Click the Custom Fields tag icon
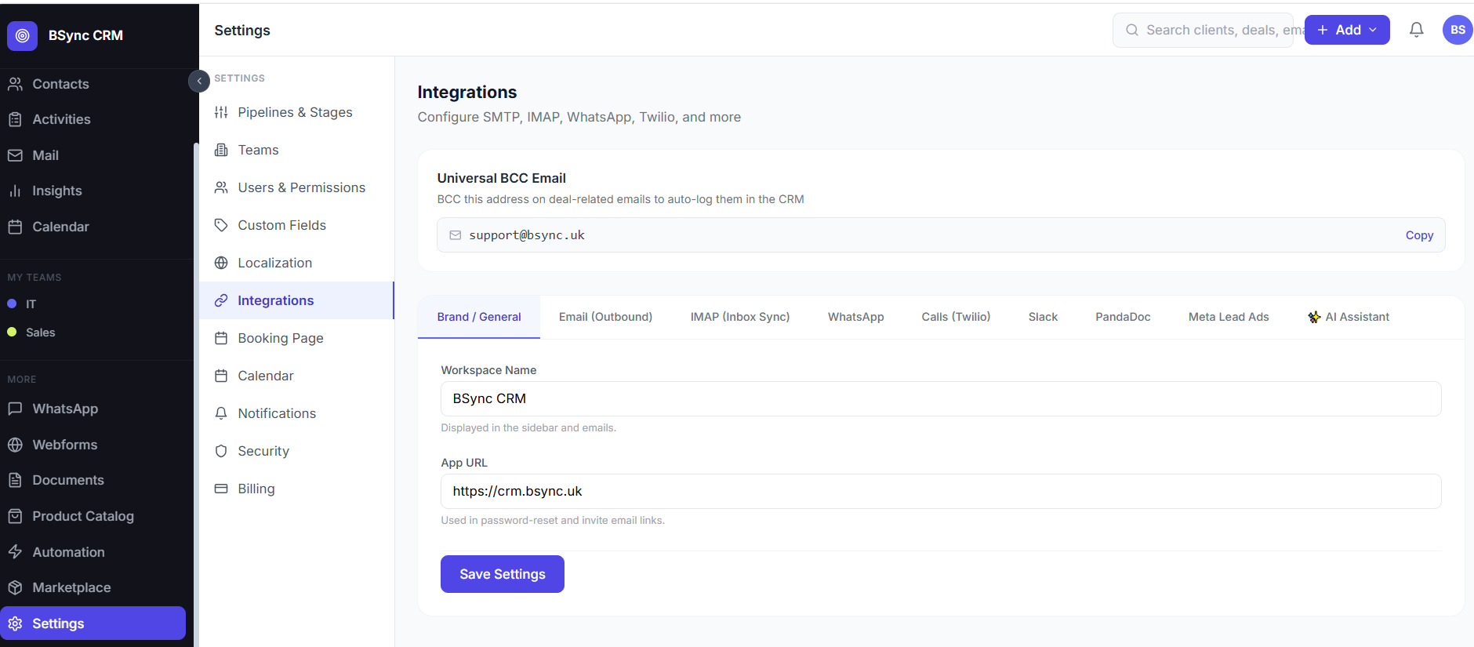 click(221, 225)
